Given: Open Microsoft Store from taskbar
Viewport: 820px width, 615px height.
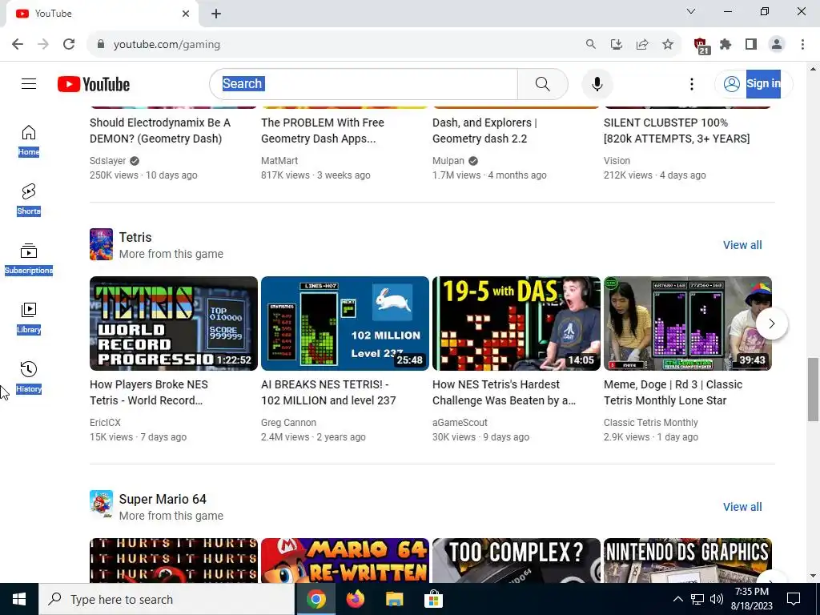Looking at the screenshot, I should 433,599.
